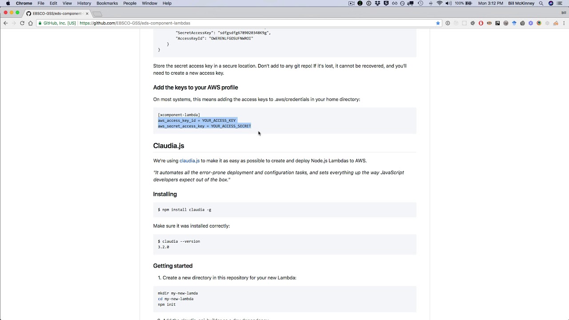Open the Spotlight search magnifier
This screenshot has width=569, height=320.
coord(541,3)
